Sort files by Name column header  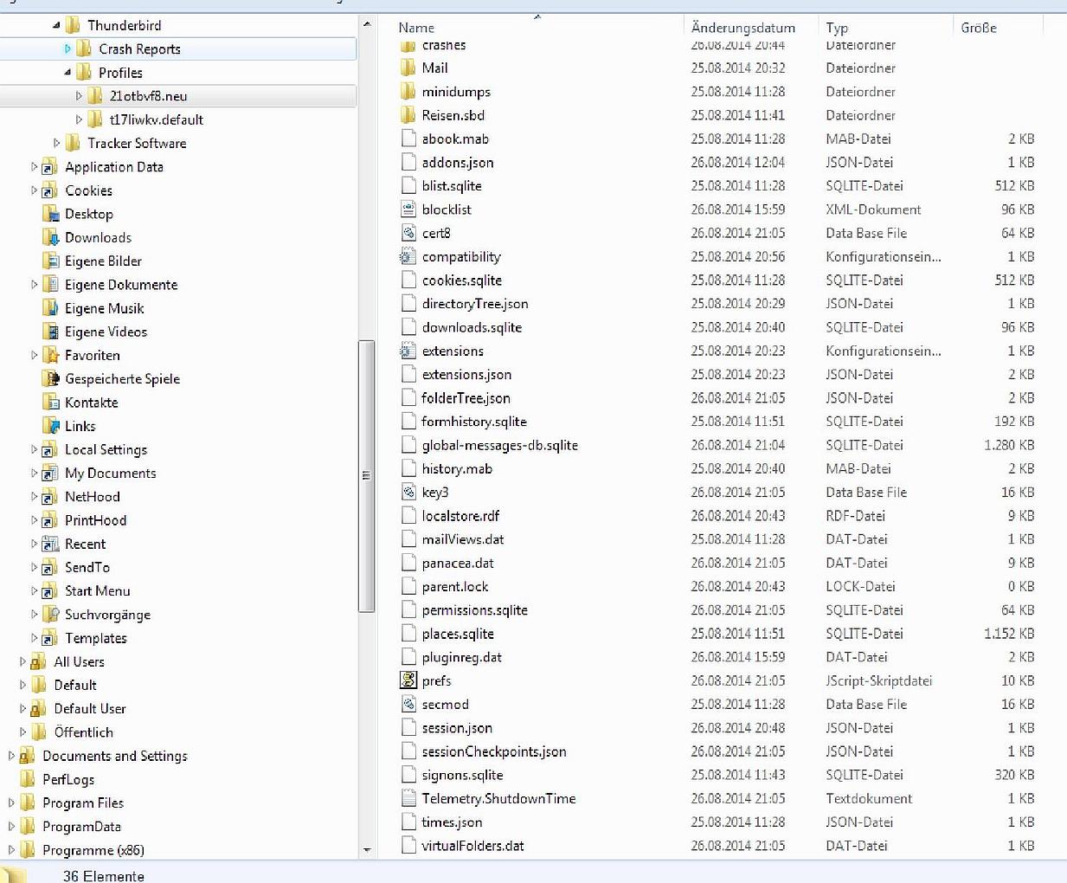point(416,28)
